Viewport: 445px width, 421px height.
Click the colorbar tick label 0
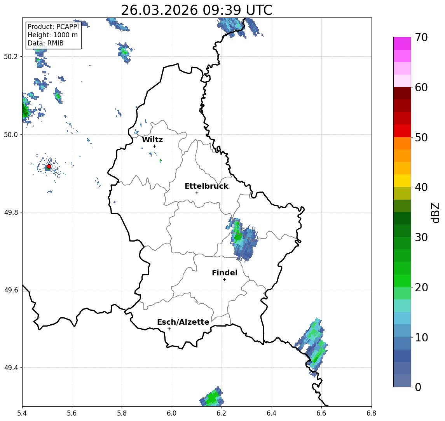click(418, 387)
